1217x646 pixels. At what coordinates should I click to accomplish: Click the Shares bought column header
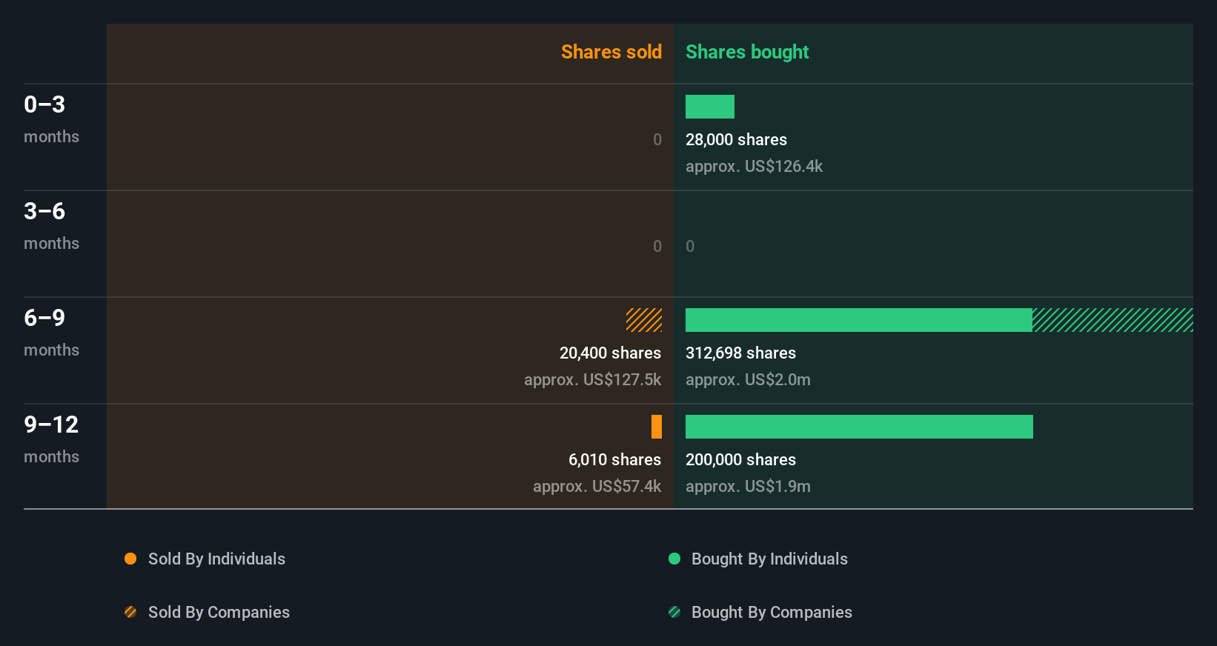tap(747, 52)
